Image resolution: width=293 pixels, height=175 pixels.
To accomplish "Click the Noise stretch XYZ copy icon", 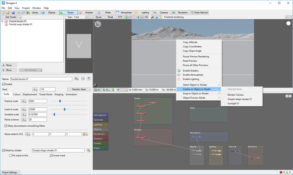I will tap(85, 134).
